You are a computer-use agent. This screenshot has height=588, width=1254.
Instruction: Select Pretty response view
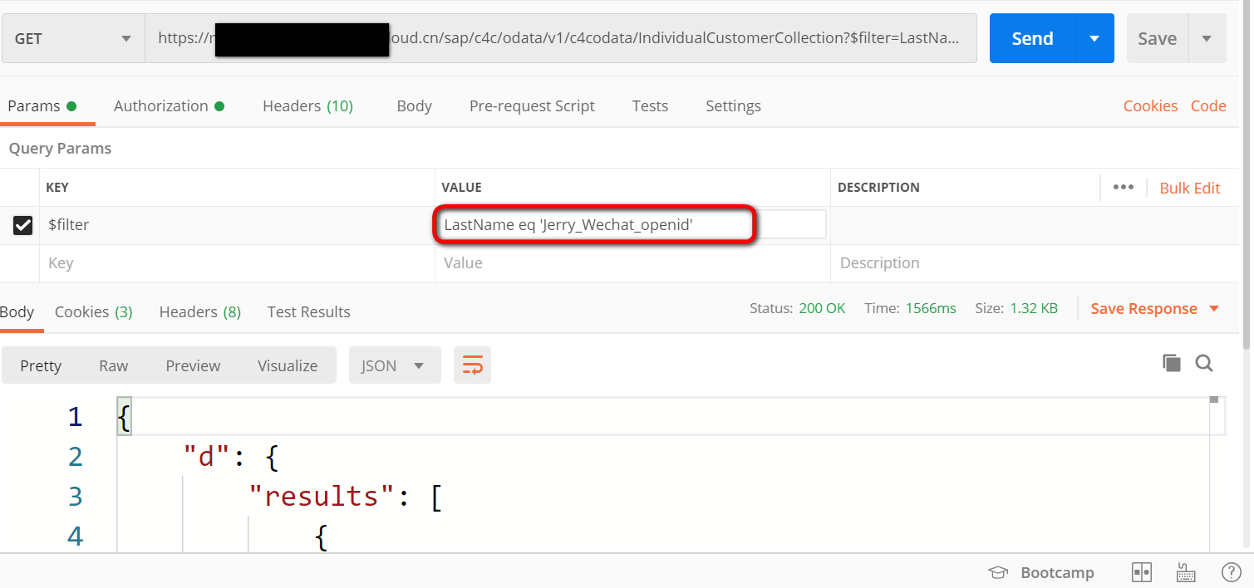[41, 365]
